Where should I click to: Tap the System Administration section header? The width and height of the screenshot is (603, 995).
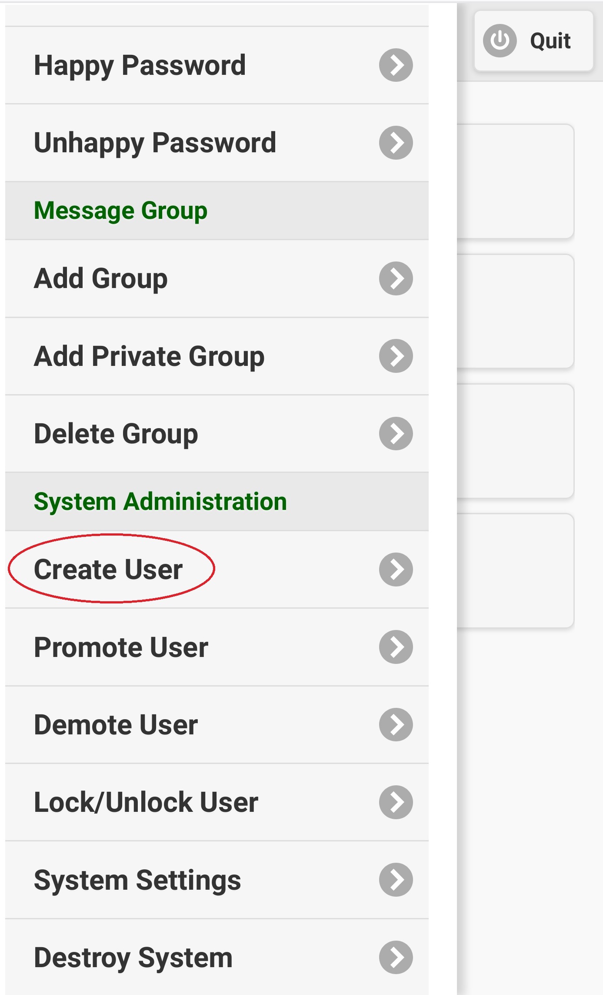[x=160, y=502]
